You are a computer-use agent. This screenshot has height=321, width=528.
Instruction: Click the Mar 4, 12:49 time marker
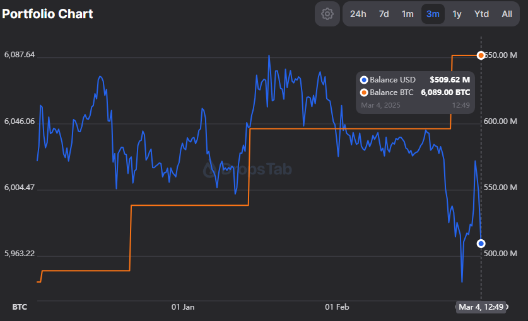coord(481,307)
